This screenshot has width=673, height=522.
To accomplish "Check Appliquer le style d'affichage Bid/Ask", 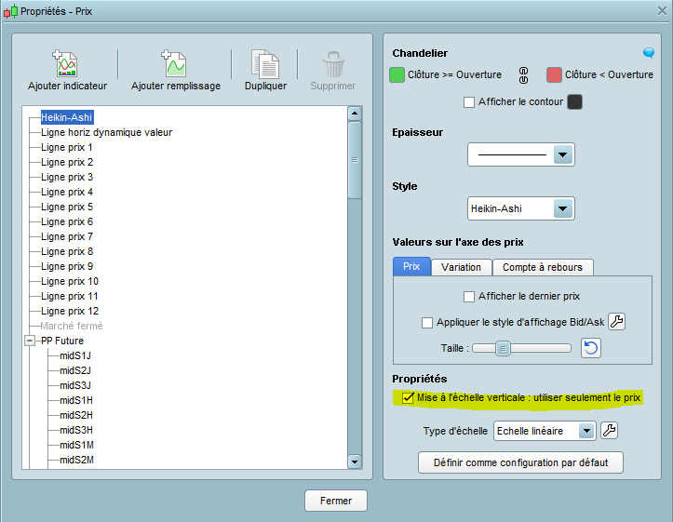I will point(427,323).
